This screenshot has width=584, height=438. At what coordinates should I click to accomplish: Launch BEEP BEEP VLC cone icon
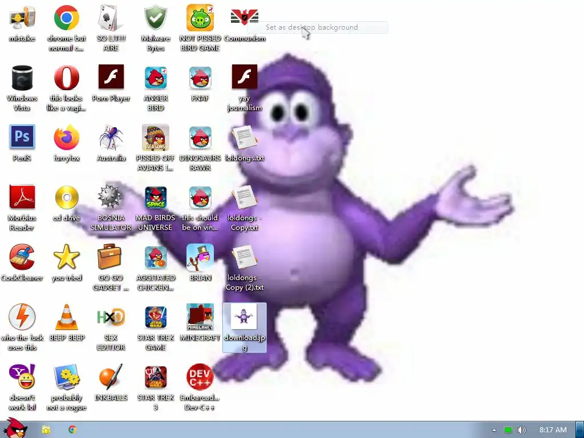pyautogui.click(x=67, y=317)
